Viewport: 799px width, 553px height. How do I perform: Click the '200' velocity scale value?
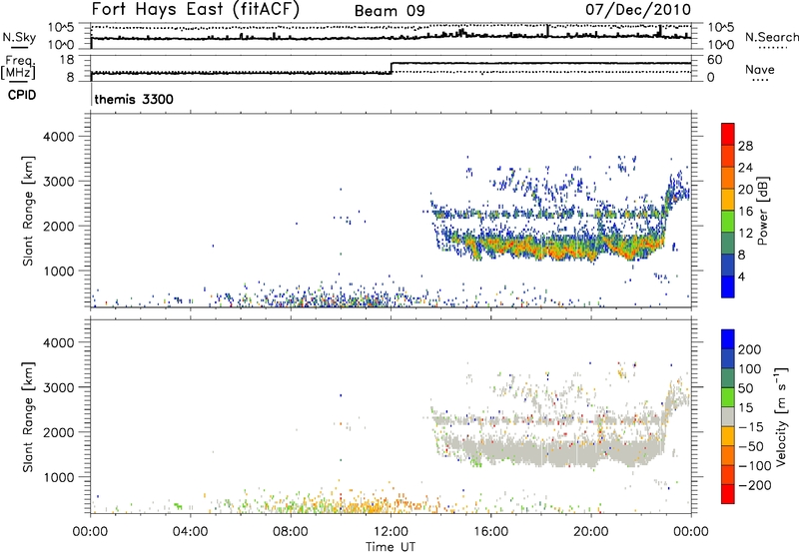(x=750, y=349)
